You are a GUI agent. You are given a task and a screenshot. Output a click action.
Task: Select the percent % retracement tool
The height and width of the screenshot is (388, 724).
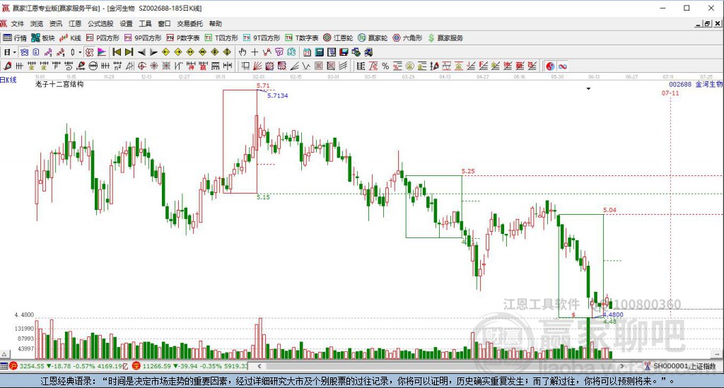pyautogui.click(x=385, y=66)
